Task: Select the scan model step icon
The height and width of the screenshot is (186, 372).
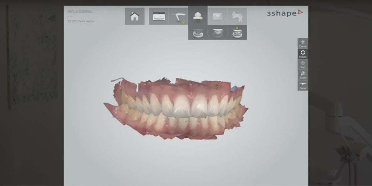Action: pyautogui.click(x=198, y=16)
